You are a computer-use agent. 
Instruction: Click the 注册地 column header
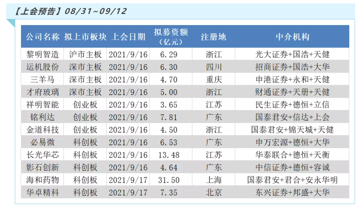(213, 37)
